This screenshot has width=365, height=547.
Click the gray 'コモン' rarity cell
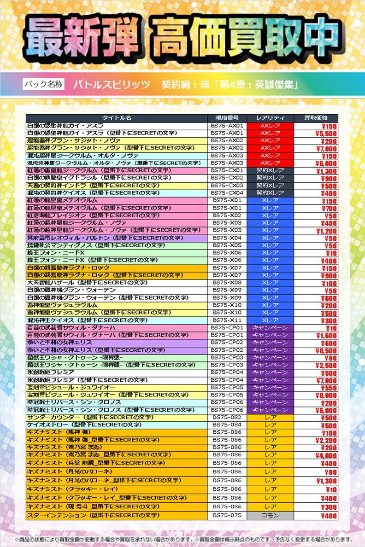(270, 516)
